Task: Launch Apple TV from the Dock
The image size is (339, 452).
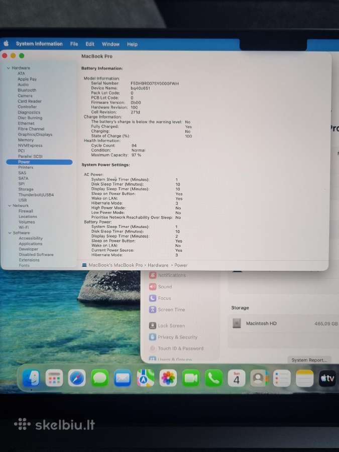Action: pos(327,378)
